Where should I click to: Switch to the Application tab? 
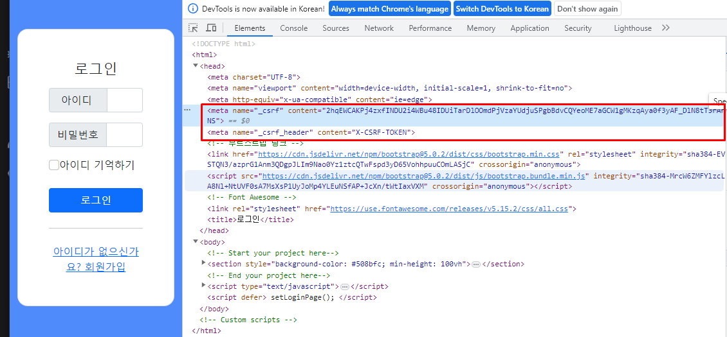[x=529, y=28]
